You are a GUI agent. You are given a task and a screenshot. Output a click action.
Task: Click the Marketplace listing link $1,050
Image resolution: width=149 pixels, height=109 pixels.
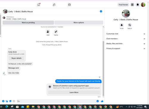coord(16,19)
